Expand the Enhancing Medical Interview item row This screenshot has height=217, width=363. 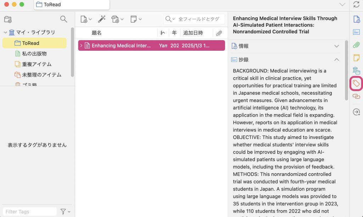[x=81, y=46]
